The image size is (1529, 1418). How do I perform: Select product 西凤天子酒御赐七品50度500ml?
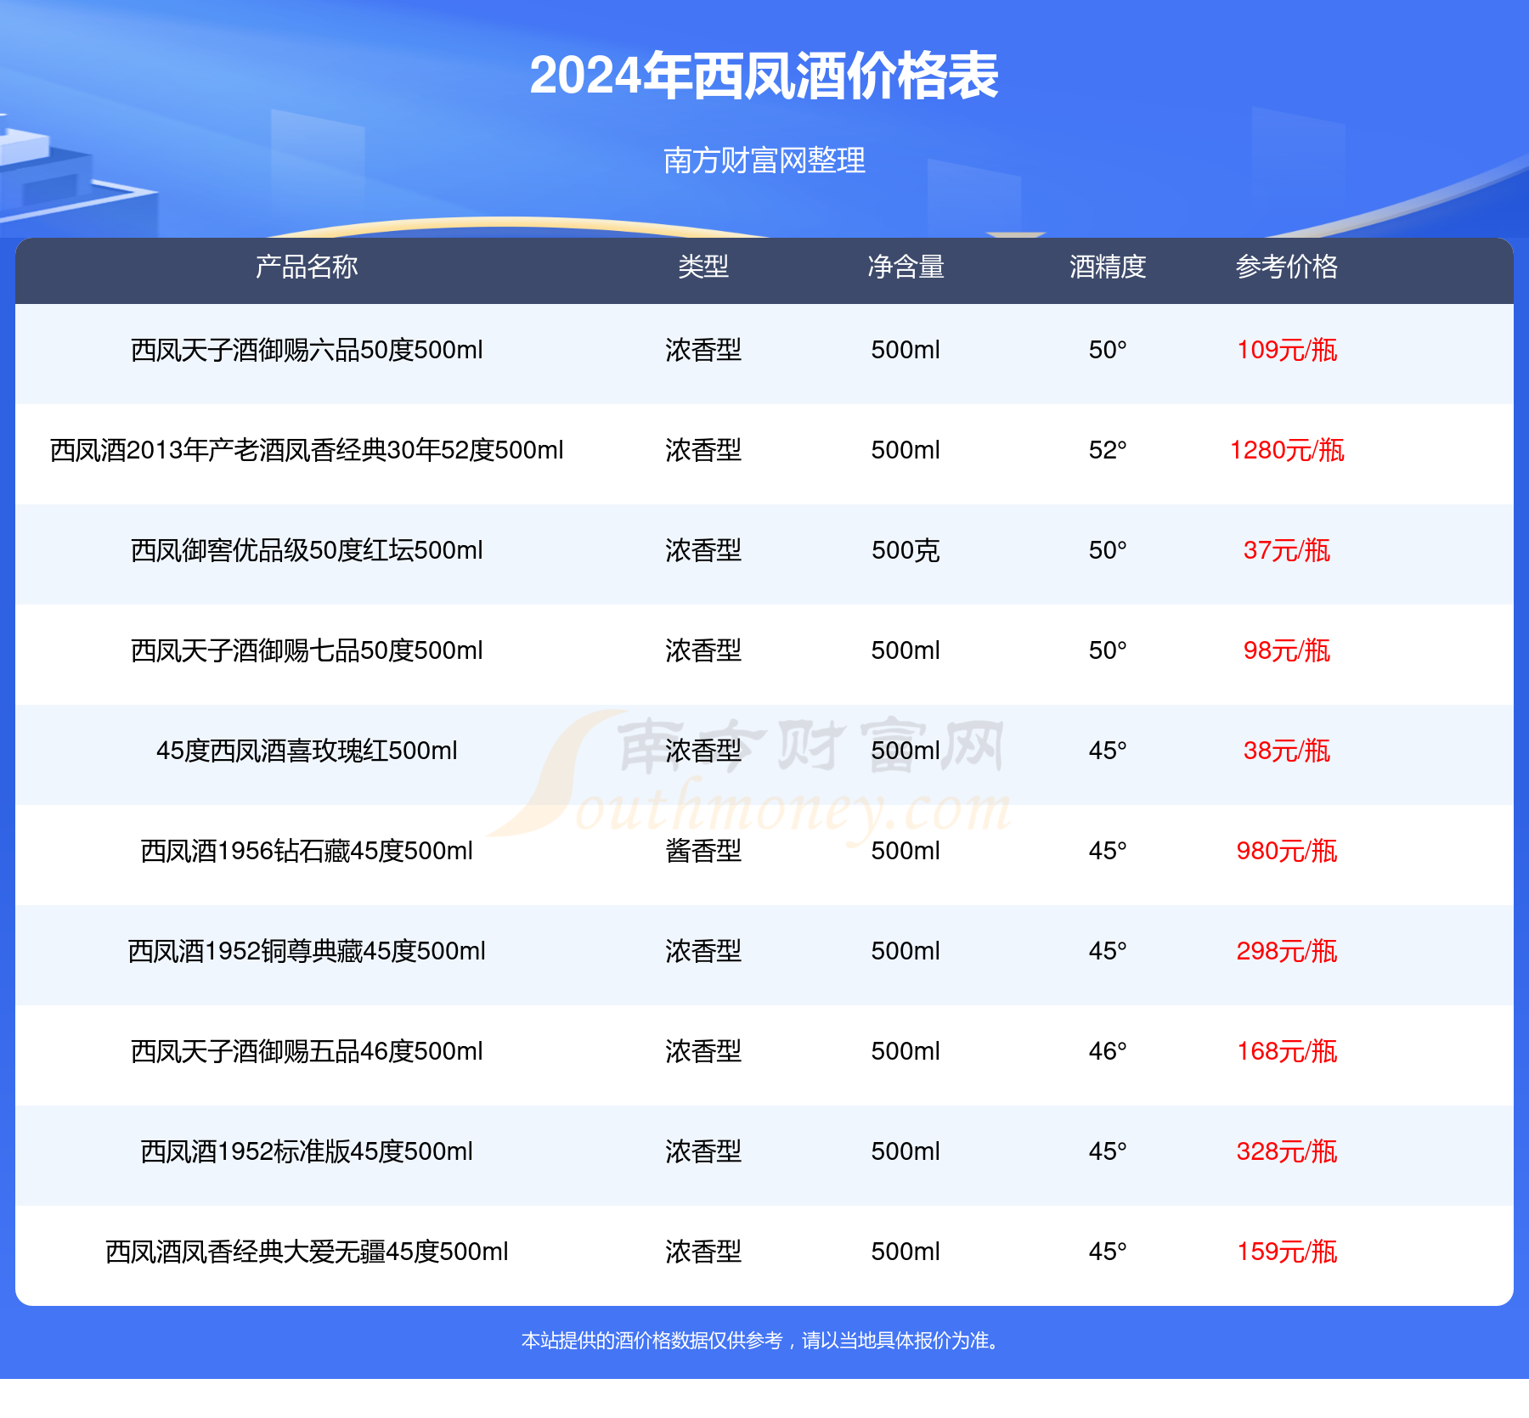307,650
